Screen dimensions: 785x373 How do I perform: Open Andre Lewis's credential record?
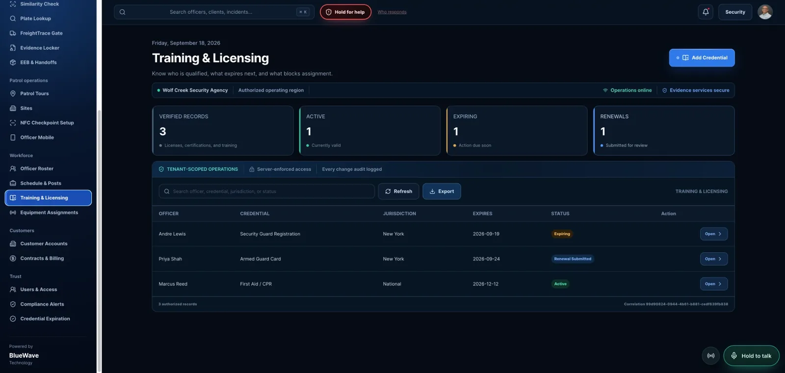pos(713,234)
